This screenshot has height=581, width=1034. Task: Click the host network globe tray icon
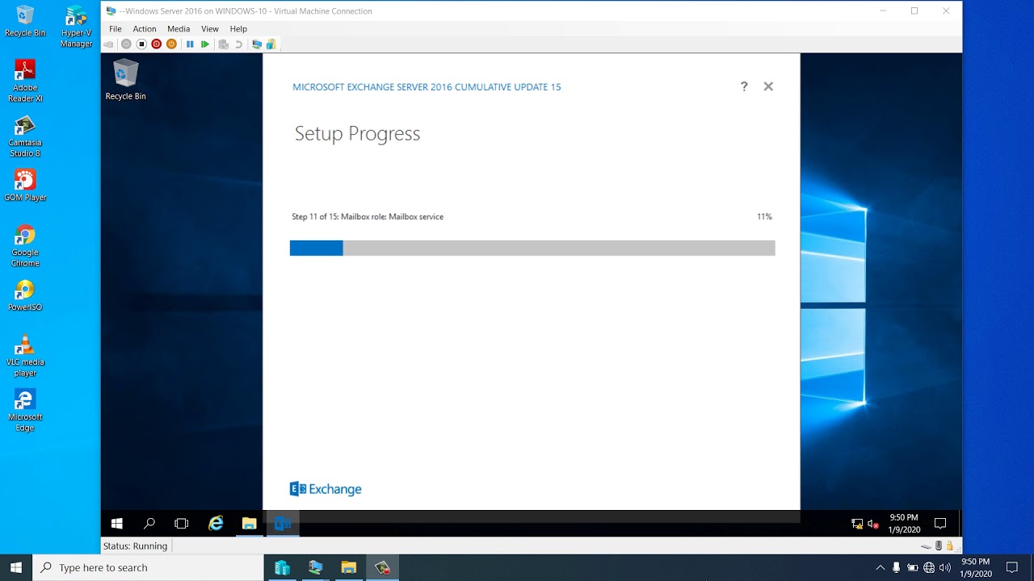(929, 567)
